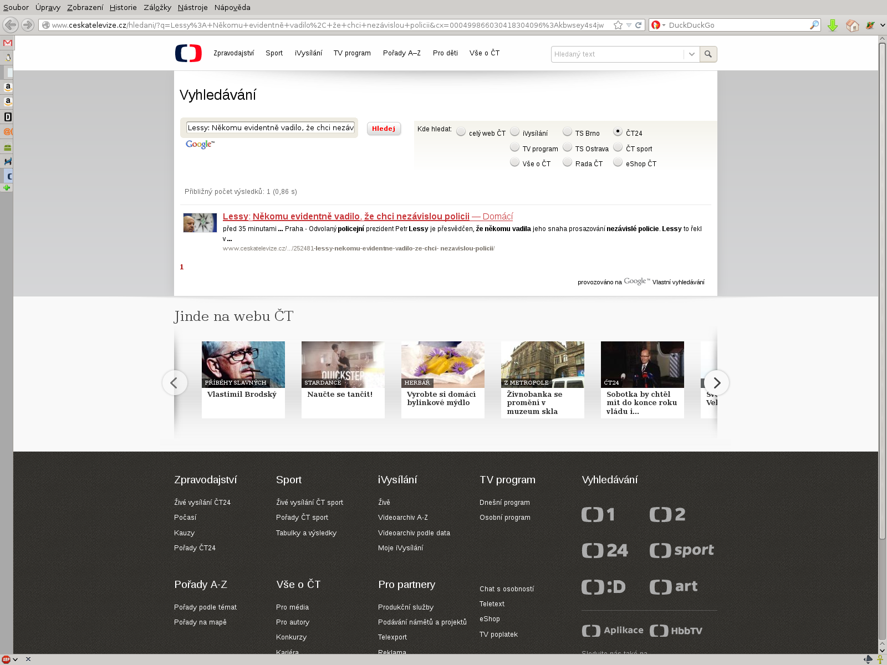The image size is (887, 665).
Task: Select the eShop ČT radio button
Action: click(618, 162)
